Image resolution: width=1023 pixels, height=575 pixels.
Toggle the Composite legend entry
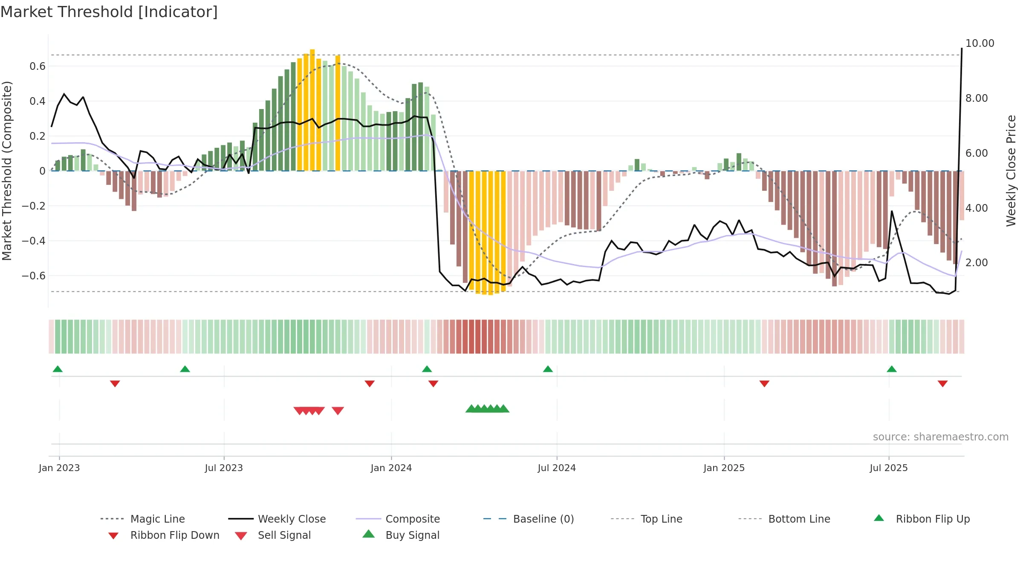point(398,519)
